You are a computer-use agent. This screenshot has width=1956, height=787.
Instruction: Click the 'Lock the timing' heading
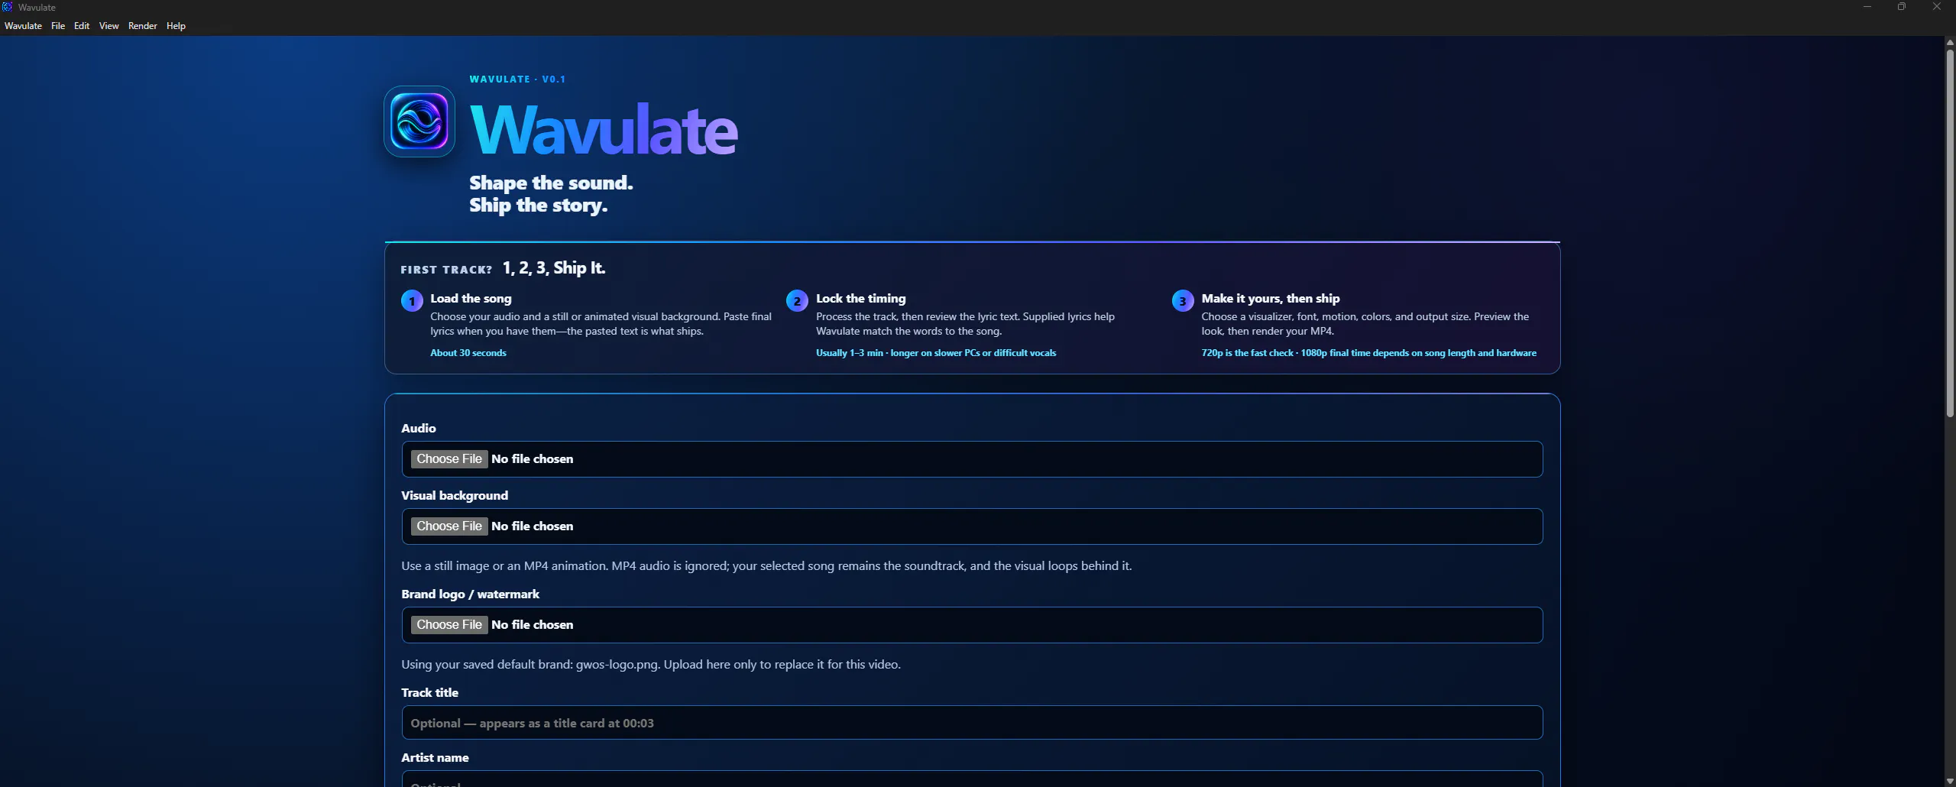click(x=860, y=299)
